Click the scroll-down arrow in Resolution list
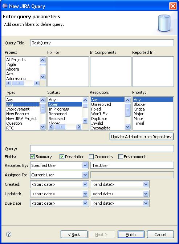Screen dimensions: 179x244 coord(127,127)
